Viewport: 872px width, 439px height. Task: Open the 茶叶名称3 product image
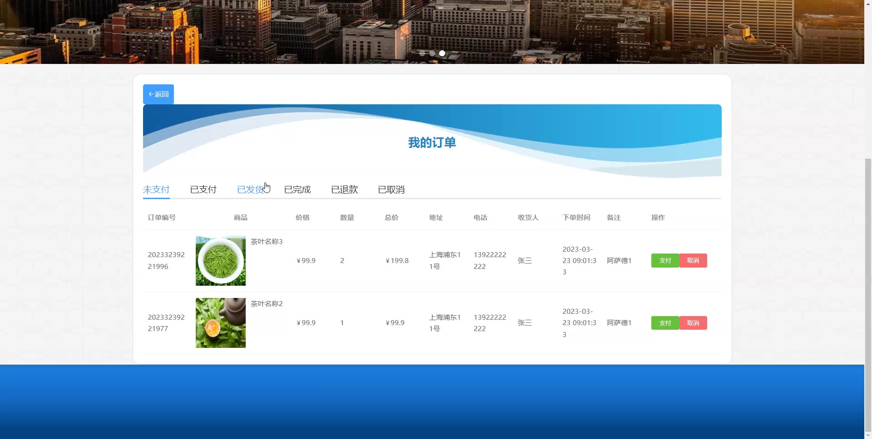pos(221,261)
